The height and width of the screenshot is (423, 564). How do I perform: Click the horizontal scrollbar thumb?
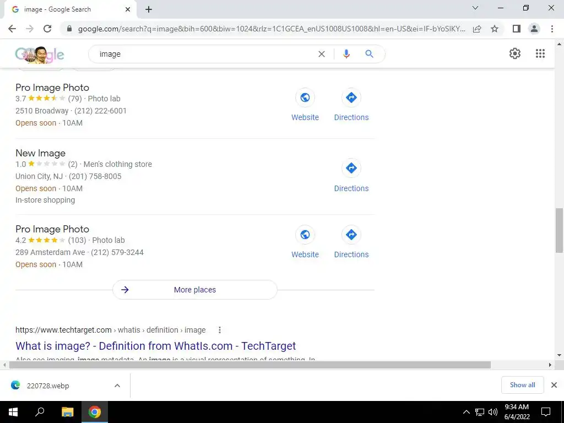(250, 365)
